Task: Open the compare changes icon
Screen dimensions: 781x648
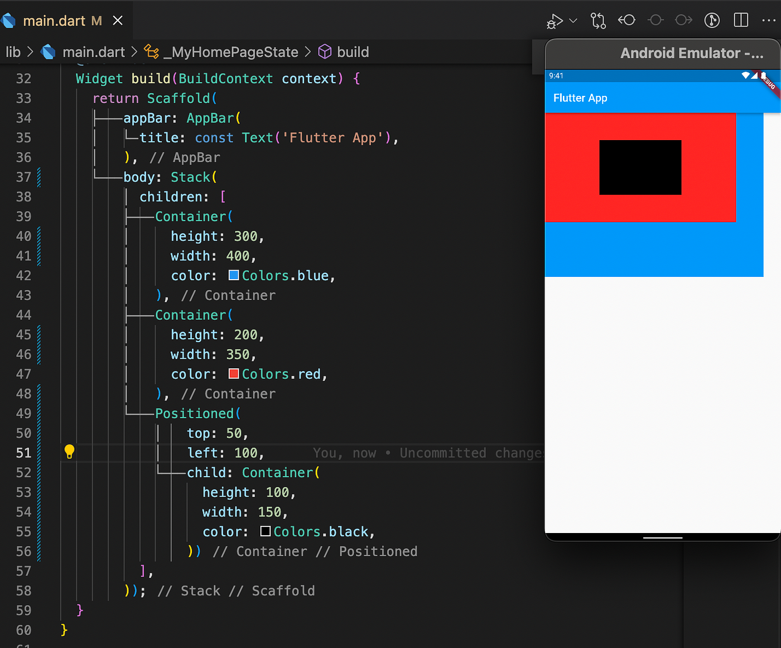Action: click(x=598, y=21)
